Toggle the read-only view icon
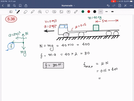This screenshot has height=101, width=134. (x=11, y=12)
